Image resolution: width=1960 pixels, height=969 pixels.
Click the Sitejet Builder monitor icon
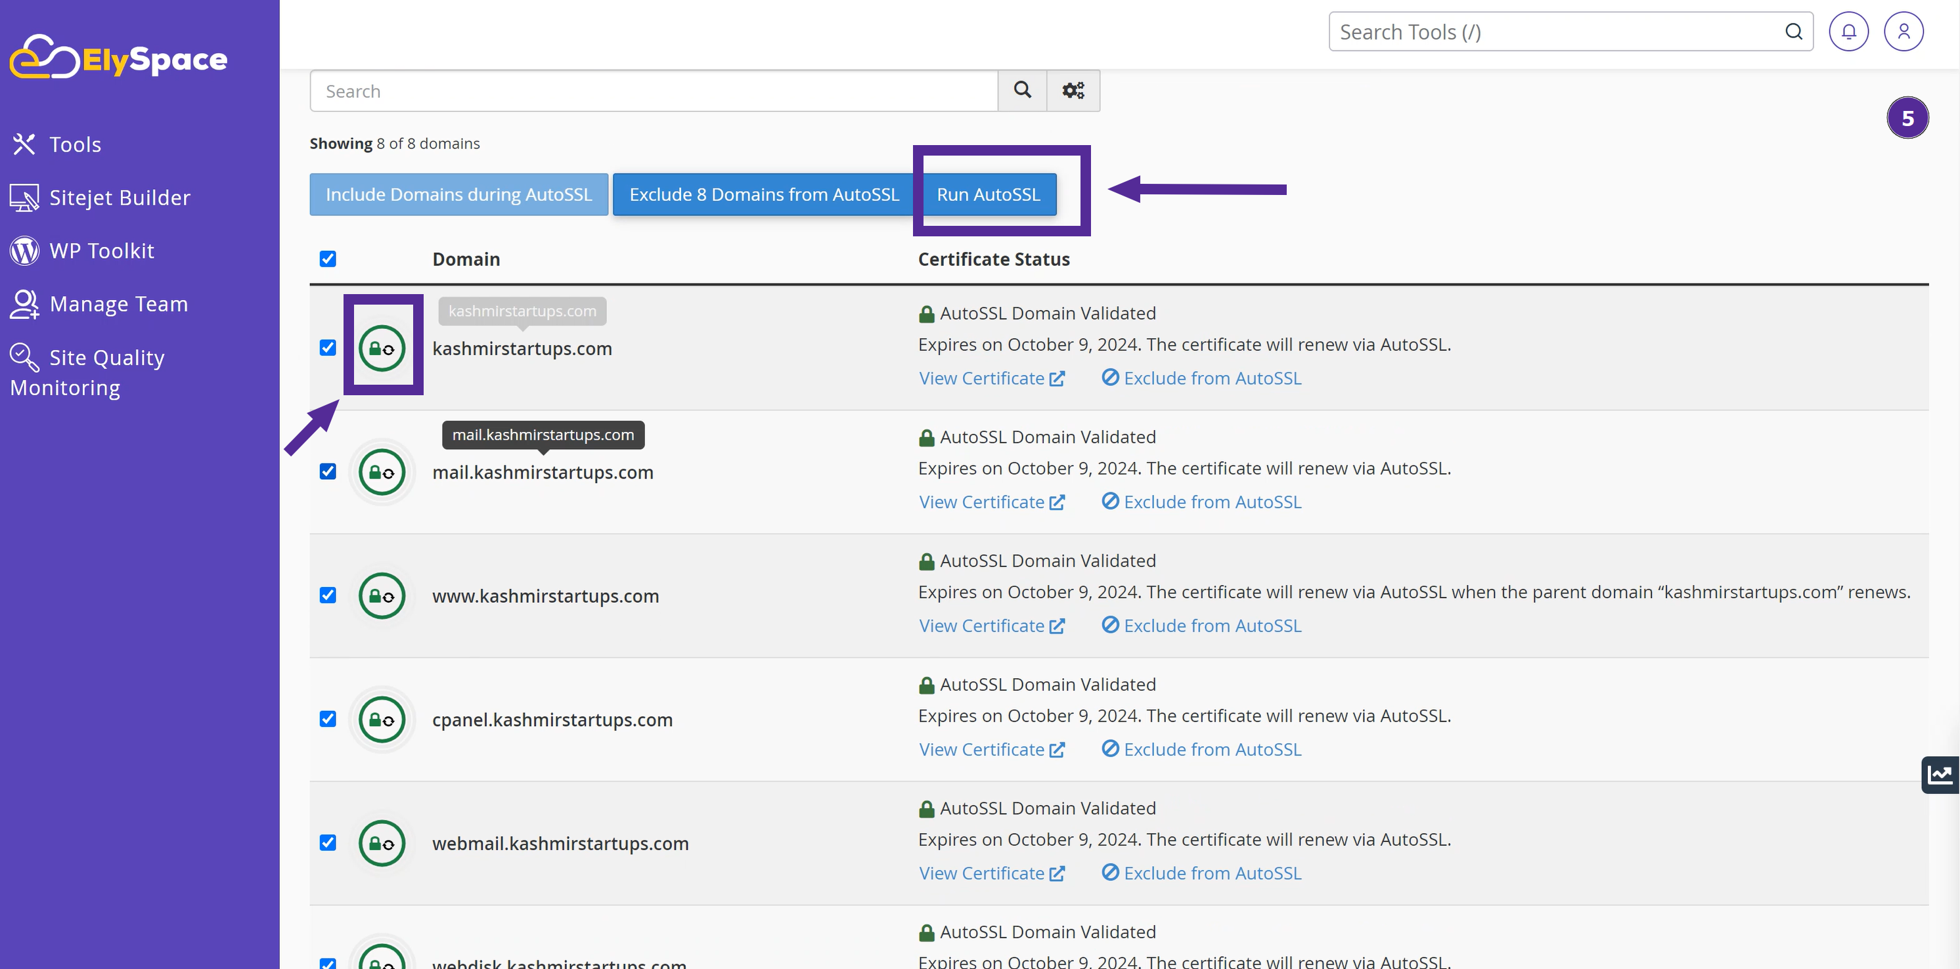click(x=24, y=197)
